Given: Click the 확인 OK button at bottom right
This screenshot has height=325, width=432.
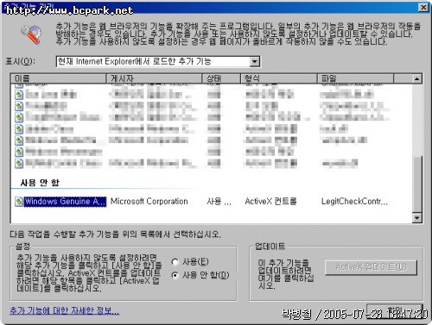Looking at the screenshot, I should point(395,310).
